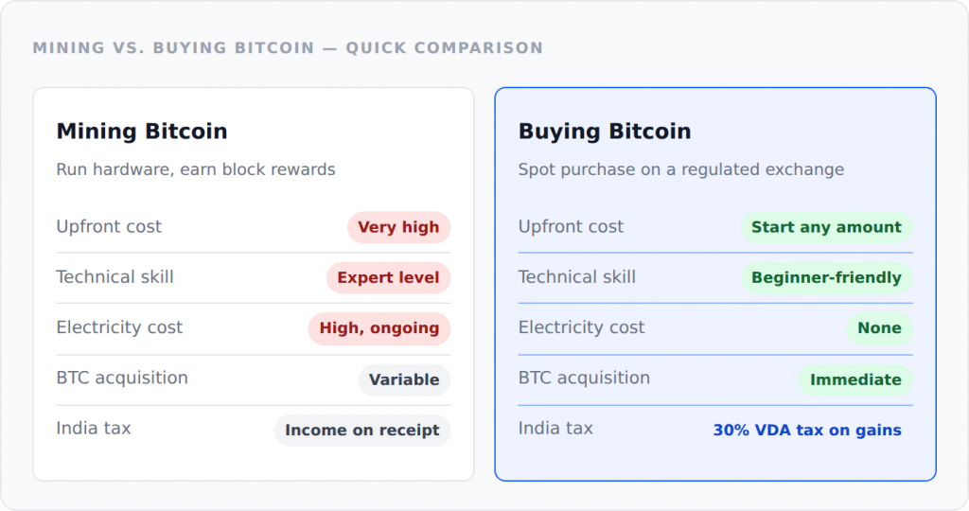The height and width of the screenshot is (511, 969).
Task: Click "Spot purchase on a regulated exchange" subtitle
Action: (x=681, y=170)
